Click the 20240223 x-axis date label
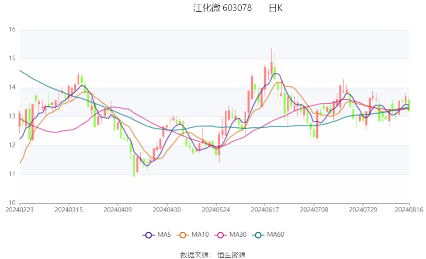This screenshot has height=259, width=426. coord(20,210)
